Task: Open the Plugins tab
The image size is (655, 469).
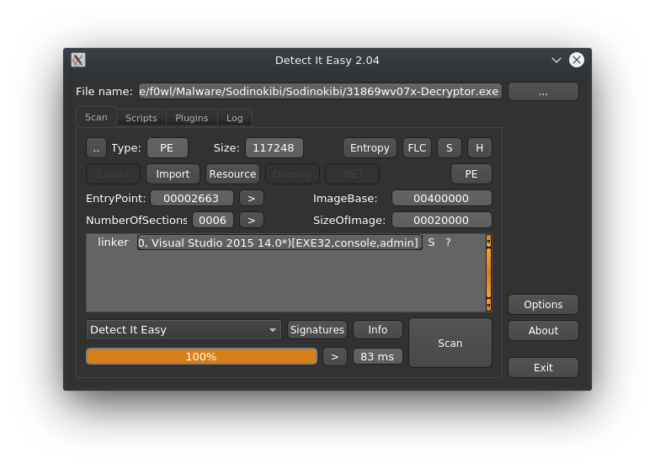Action: [x=192, y=118]
